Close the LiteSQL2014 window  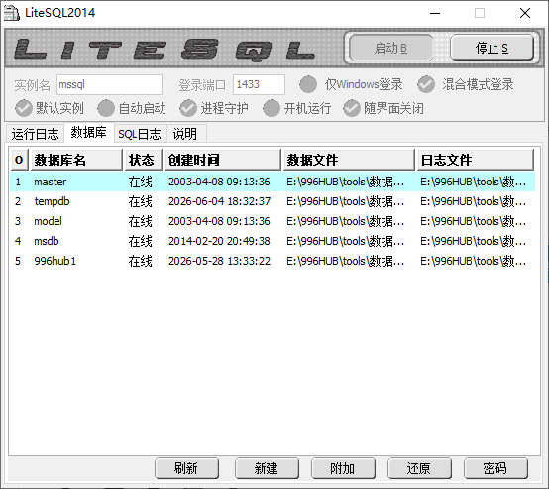click(x=525, y=13)
